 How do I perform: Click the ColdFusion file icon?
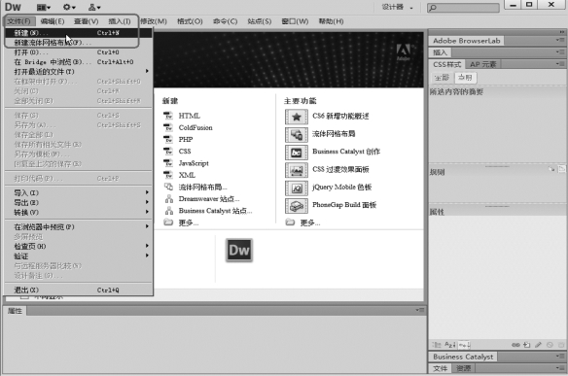pos(168,127)
